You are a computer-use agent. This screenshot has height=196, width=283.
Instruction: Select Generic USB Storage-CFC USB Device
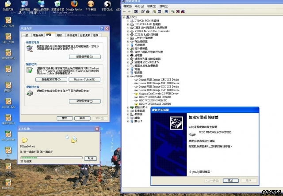pyautogui.click(x=159, y=80)
